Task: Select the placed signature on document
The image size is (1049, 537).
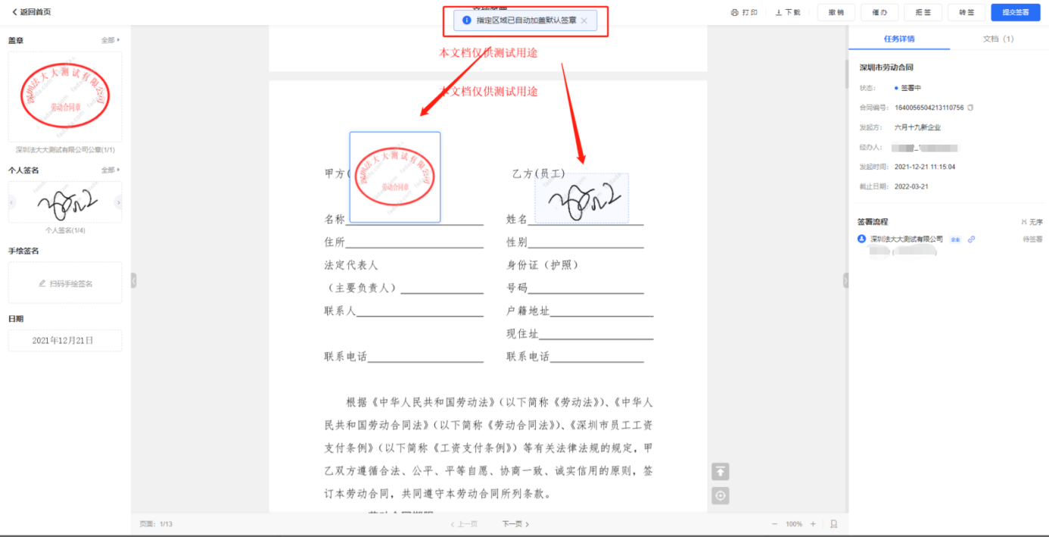Action: coord(581,198)
